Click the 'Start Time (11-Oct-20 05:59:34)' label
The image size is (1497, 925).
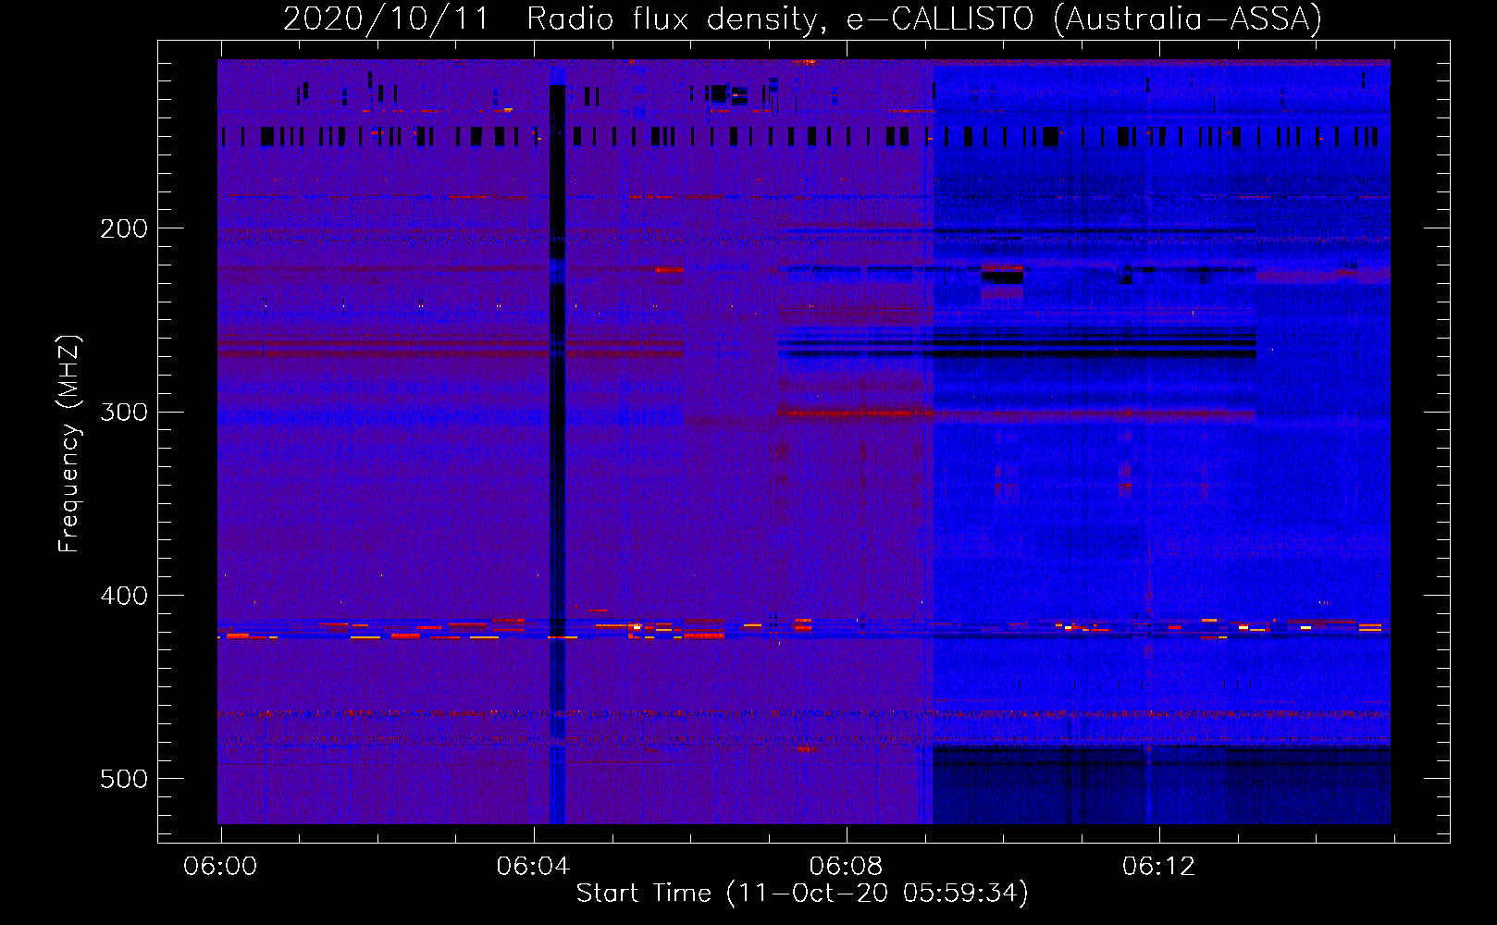(x=802, y=894)
